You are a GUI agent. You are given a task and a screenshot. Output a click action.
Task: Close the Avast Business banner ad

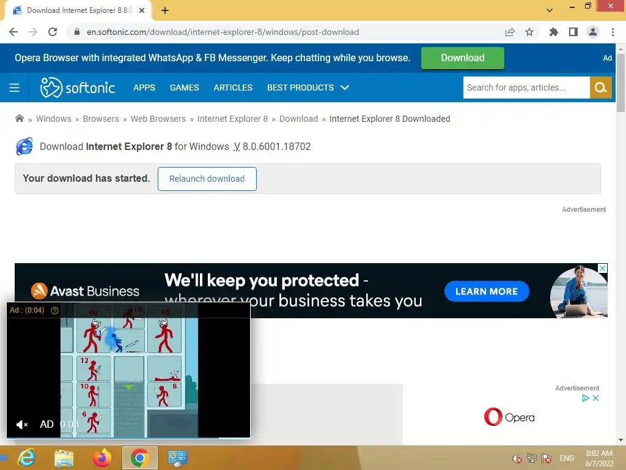[602, 268]
